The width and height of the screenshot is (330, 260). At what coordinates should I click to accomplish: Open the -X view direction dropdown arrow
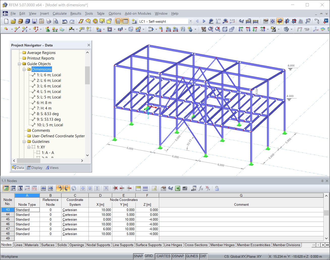(x=268, y=30)
